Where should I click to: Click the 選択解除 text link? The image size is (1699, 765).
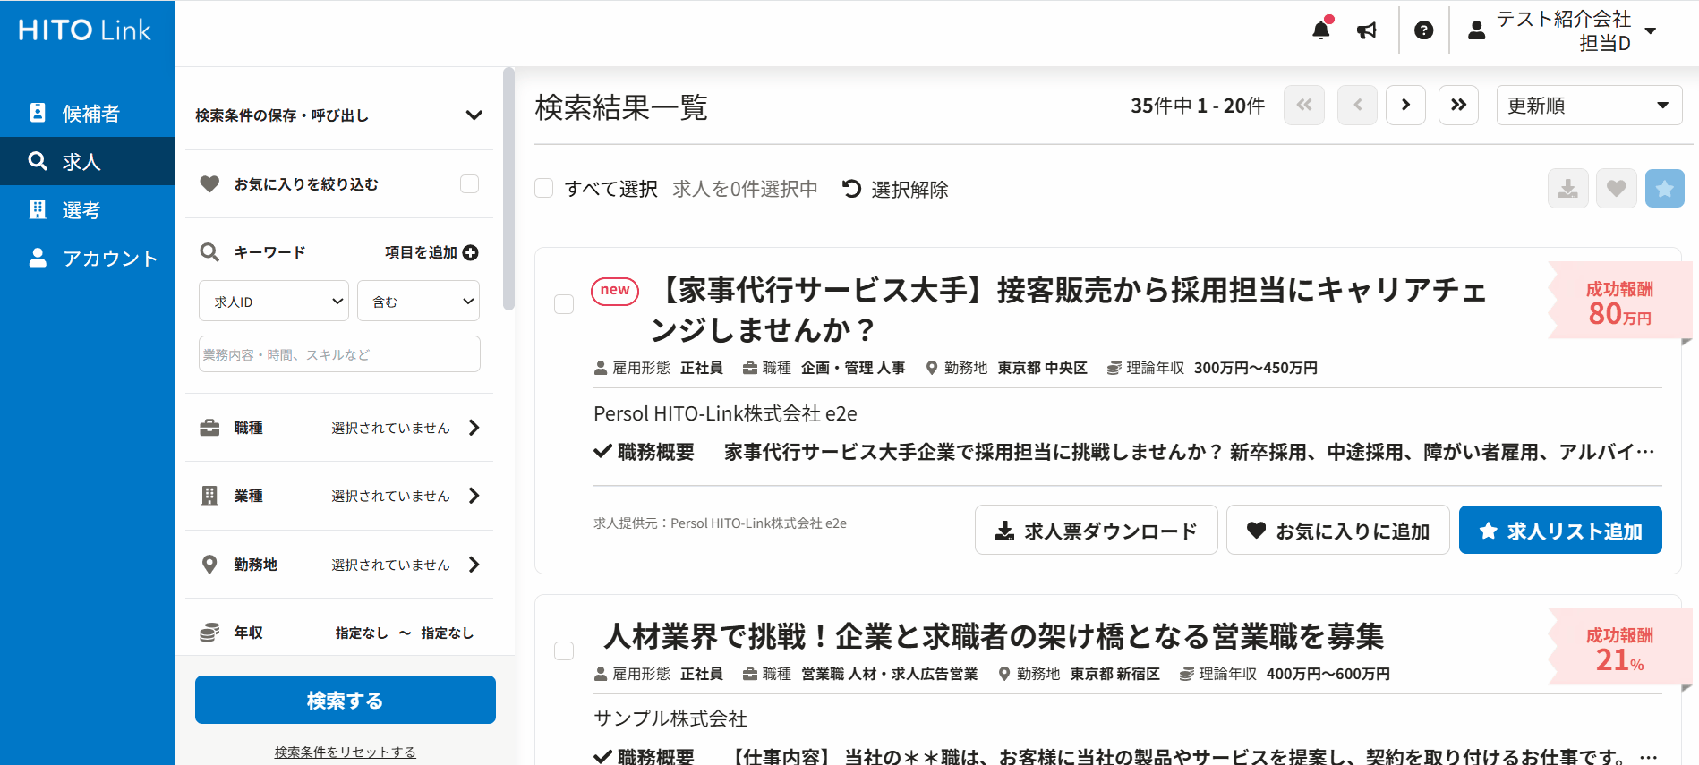[x=909, y=190]
